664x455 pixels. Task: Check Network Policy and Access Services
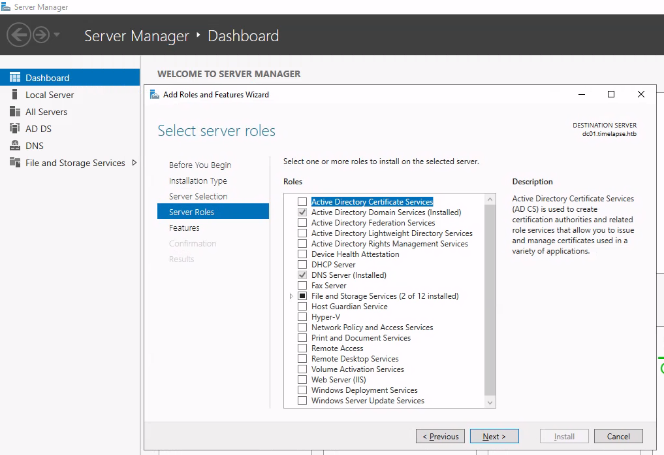point(302,328)
